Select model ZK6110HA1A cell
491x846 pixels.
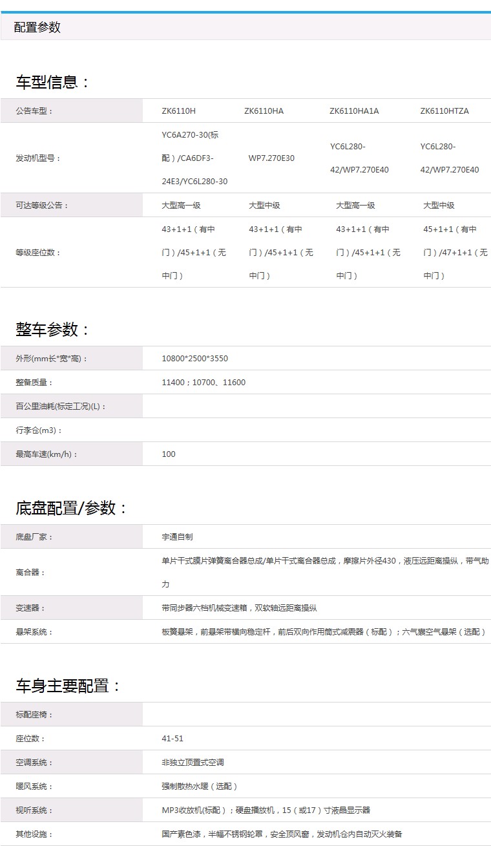click(x=354, y=111)
